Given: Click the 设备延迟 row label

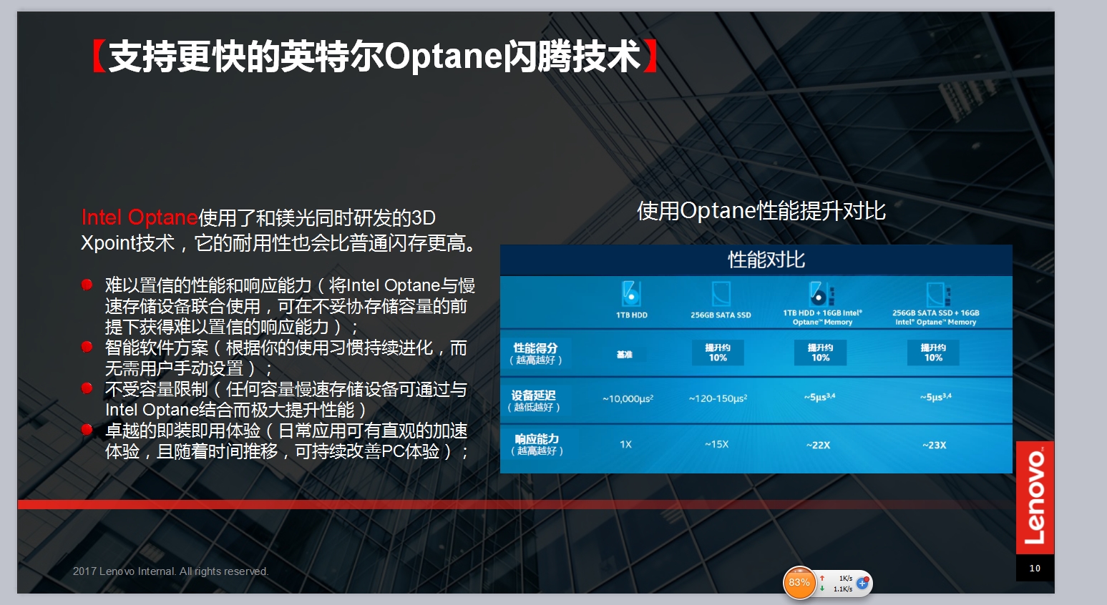Looking at the screenshot, I should point(534,400).
